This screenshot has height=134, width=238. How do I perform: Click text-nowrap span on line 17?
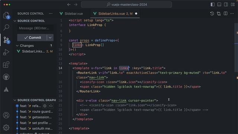point(140,87)
